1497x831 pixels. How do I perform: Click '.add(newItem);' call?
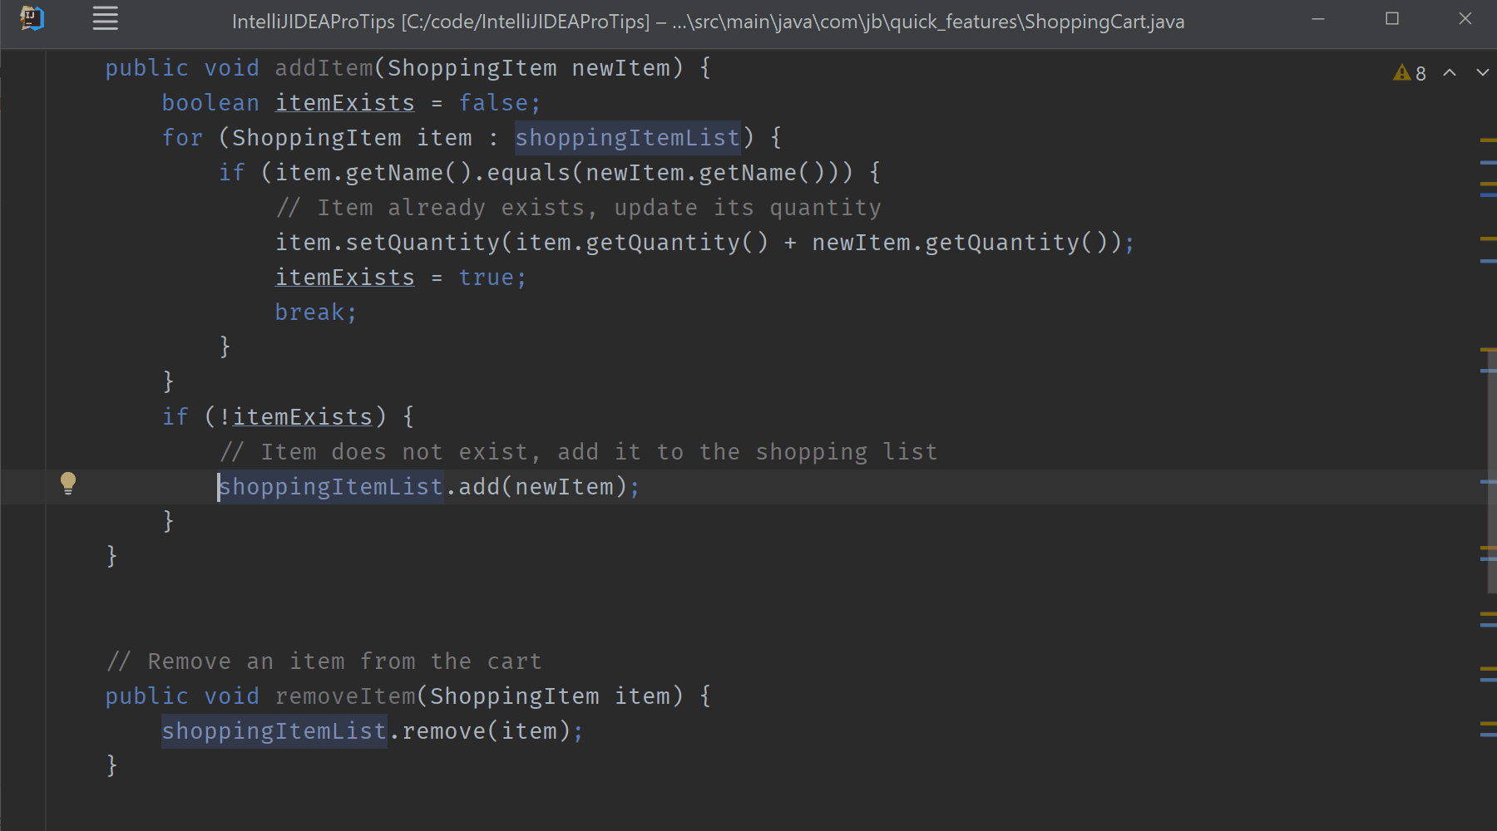coord(542,487)
